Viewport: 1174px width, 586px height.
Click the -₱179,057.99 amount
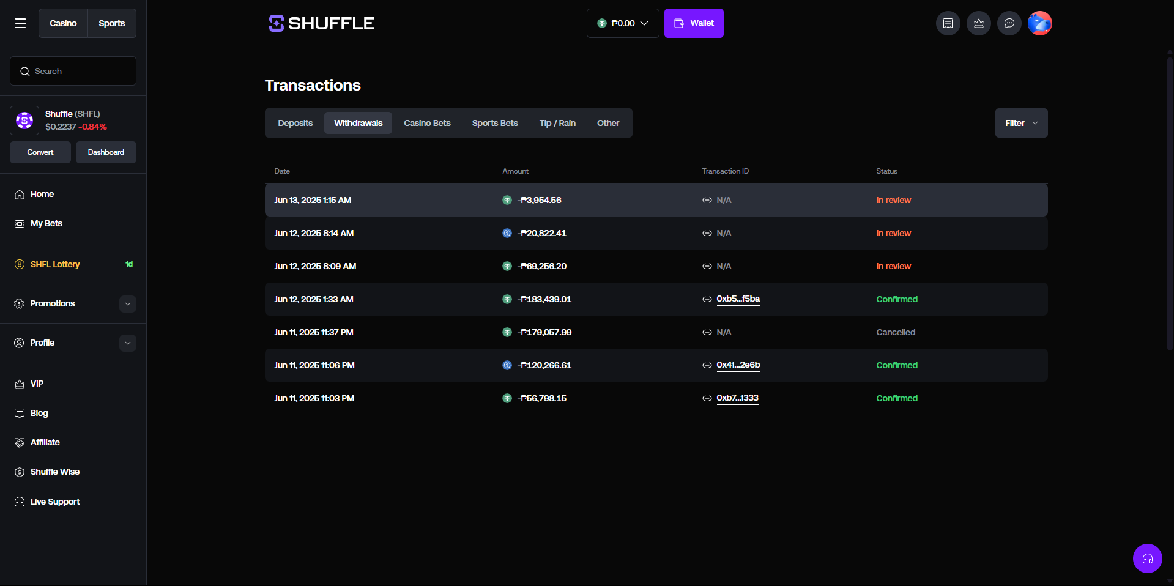click(x=544, y=332)
